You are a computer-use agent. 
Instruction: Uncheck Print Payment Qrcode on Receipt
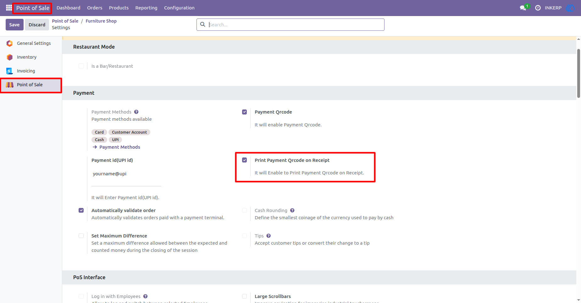tap(244, 160)
